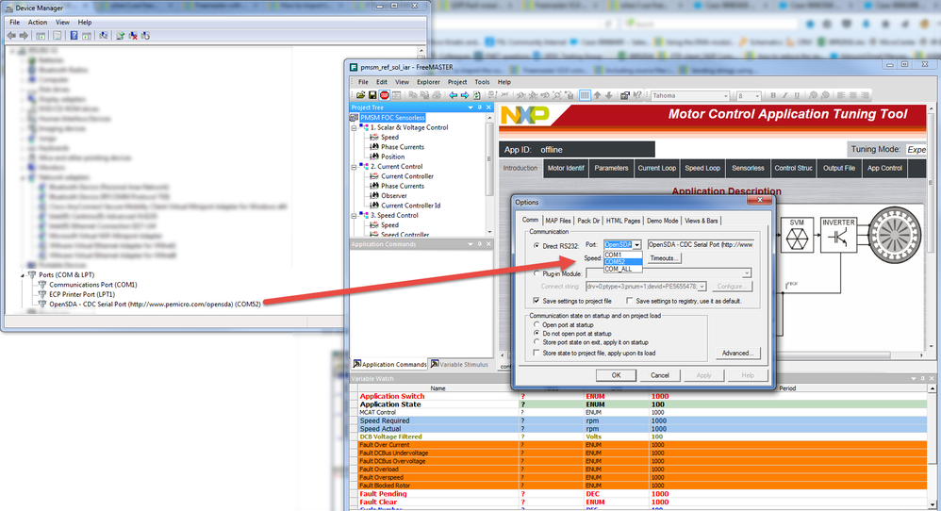Viewport: 941px width, 511px height.
Task: Click the bold B formatting icon
Action: coord(773,95)
